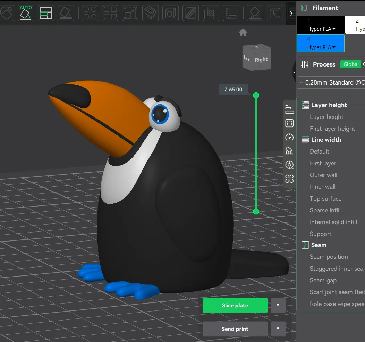The image size is (365, 342).
Task: Click the Sparse infill setting
Action: (x=325, y=210)
